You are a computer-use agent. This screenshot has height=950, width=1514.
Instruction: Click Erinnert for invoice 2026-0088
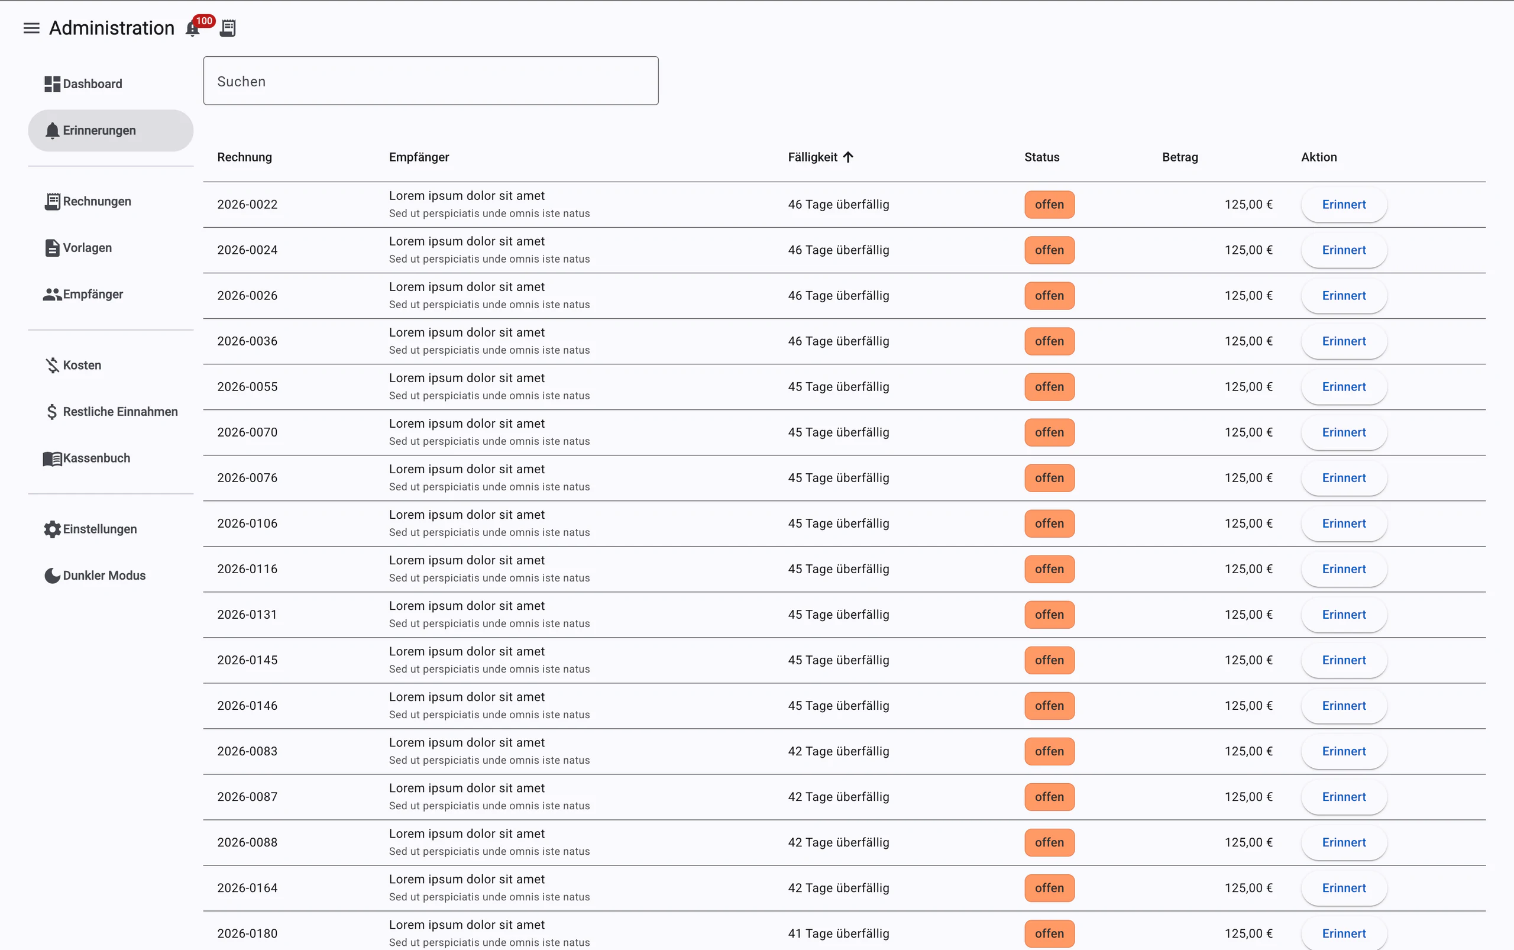(1344, 842)
